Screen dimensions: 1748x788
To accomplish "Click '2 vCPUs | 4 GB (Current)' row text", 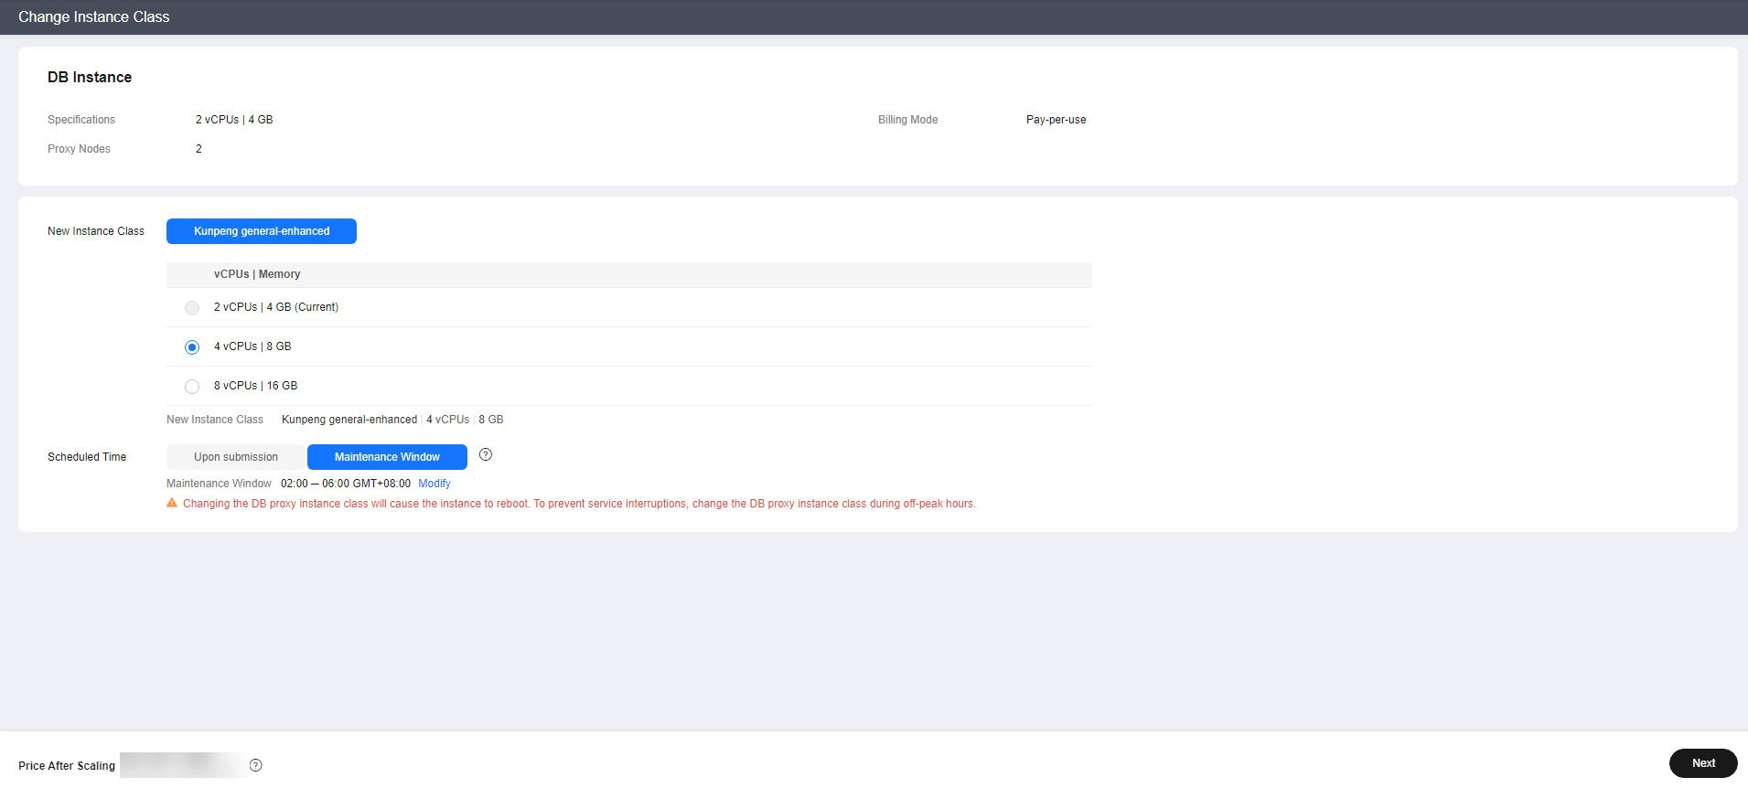I will (276, 307).
